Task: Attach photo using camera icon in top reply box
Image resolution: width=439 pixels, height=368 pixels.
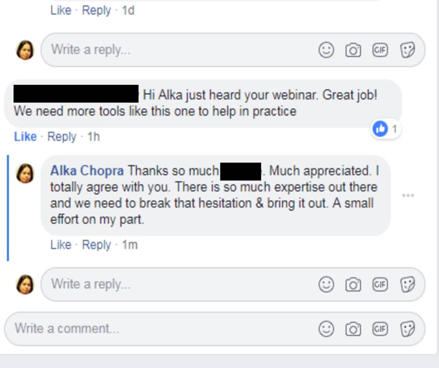Action: [x=353, y=50]
